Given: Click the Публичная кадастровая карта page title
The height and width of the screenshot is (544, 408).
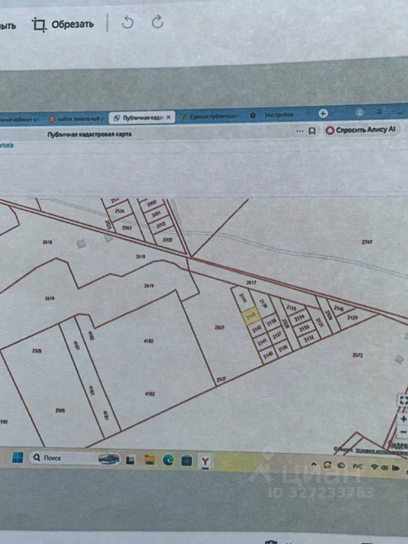Looking at the screenshot, I should click(90, 134).
